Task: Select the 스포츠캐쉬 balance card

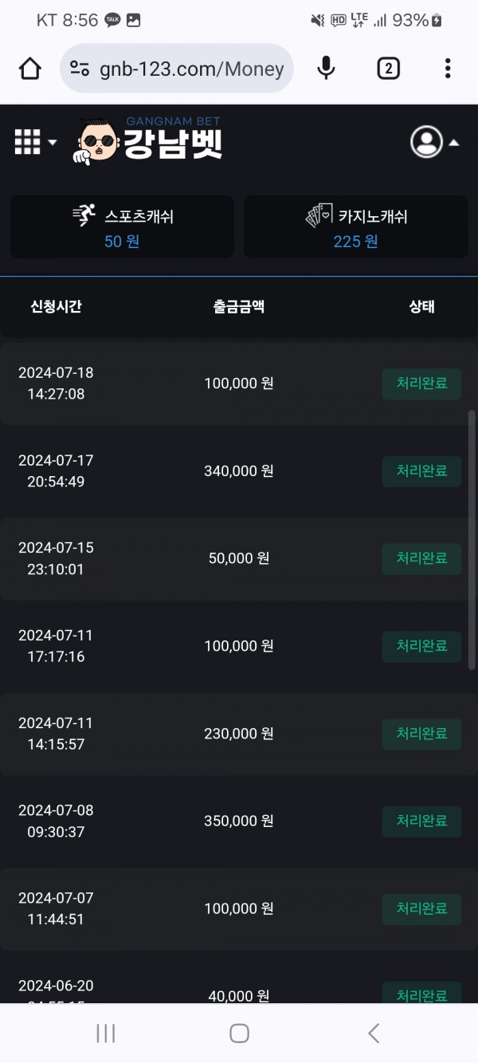Action: (122, 227)
